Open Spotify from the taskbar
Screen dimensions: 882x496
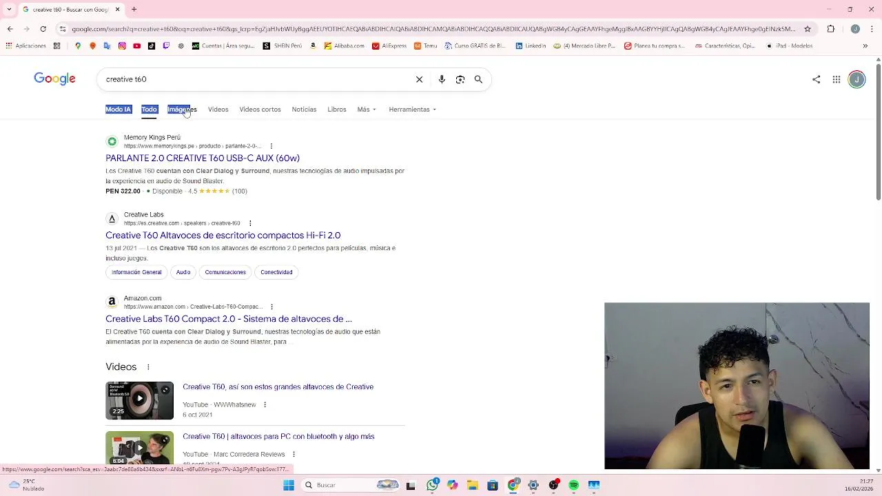(x=573, y=485)
